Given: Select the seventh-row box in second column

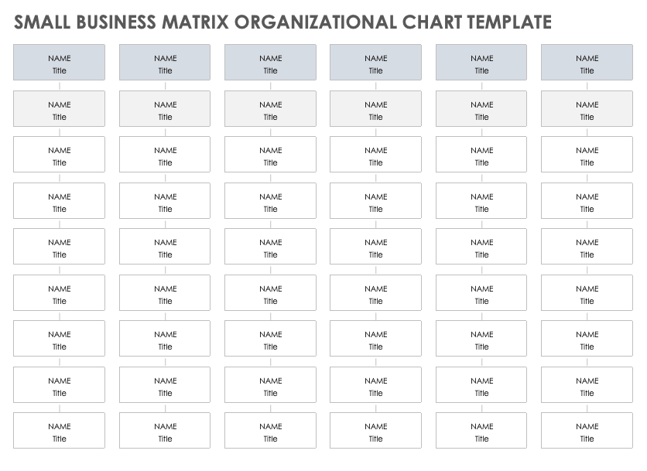Looking at the screenshot, I should 165,339.
